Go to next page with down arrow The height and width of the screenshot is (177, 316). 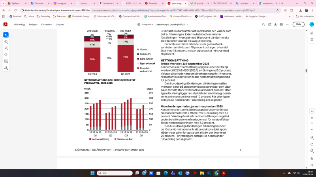coord(312,129)
